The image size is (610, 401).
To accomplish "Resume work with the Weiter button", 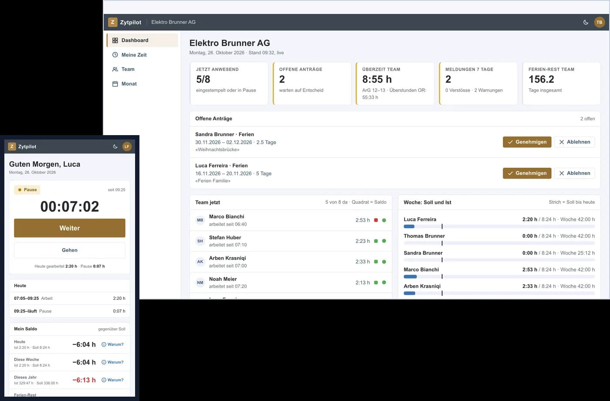I will (70, 228).
